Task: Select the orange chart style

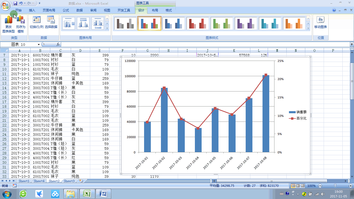Action: coord(294,24)
